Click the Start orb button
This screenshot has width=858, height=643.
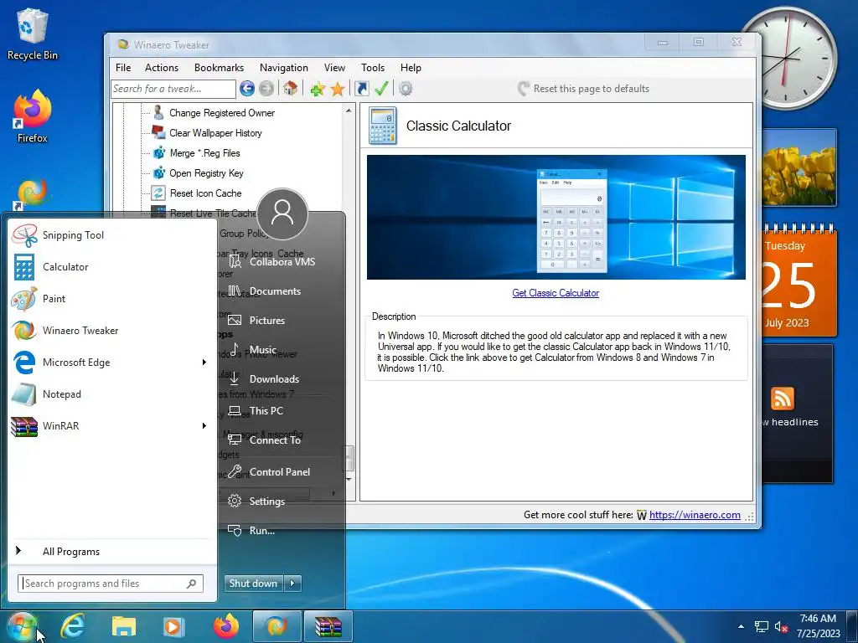22,626
